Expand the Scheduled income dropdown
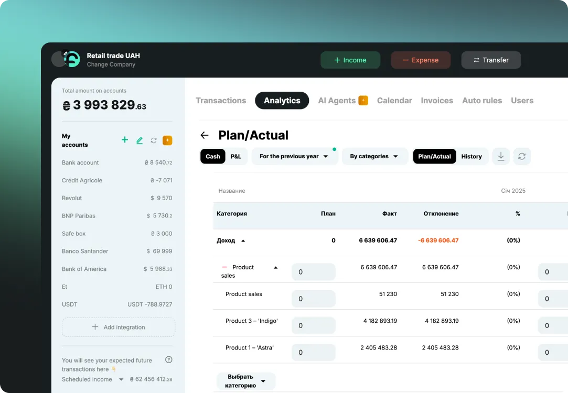The image size is (568, 393). pyautogui.click(x=121, y=379)
